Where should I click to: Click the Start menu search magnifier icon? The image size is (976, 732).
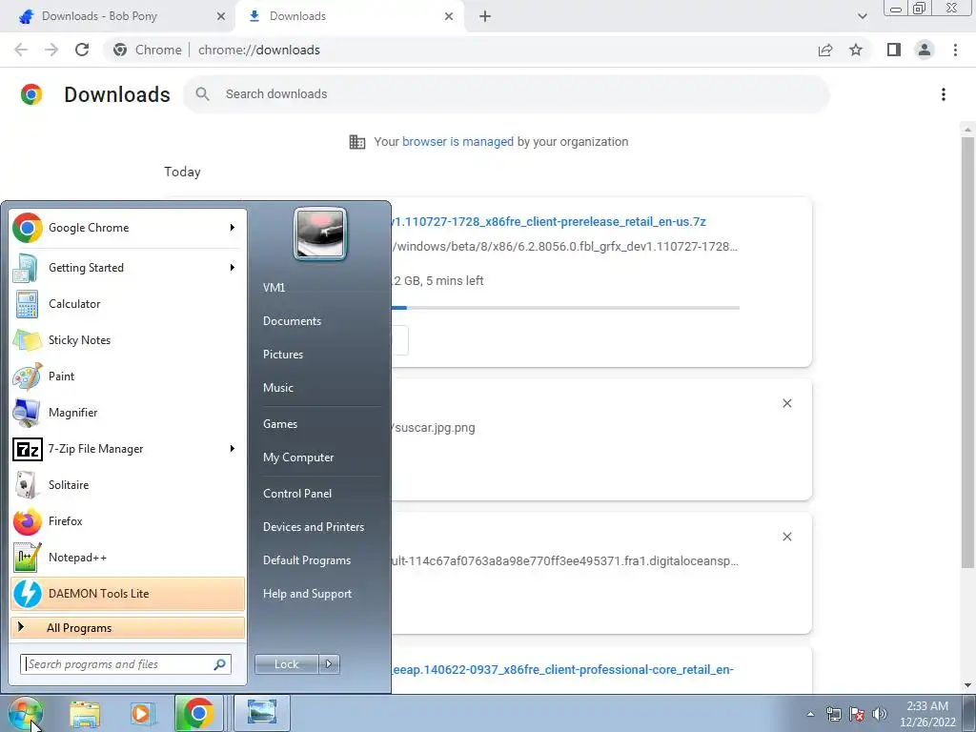tap(220, 664)
